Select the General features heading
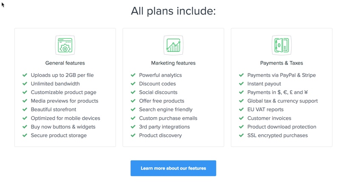Screen dimensions: 340x182 [65, 63]
